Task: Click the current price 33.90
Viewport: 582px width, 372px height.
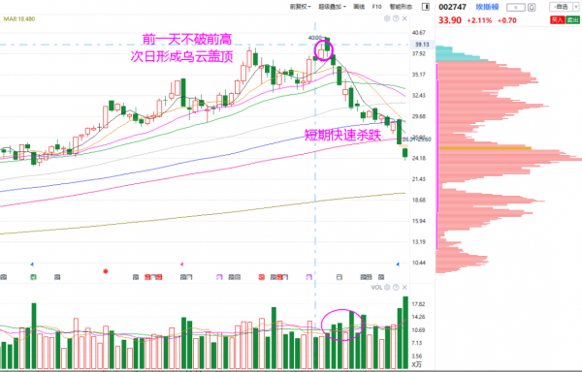Action: point(450,20)
